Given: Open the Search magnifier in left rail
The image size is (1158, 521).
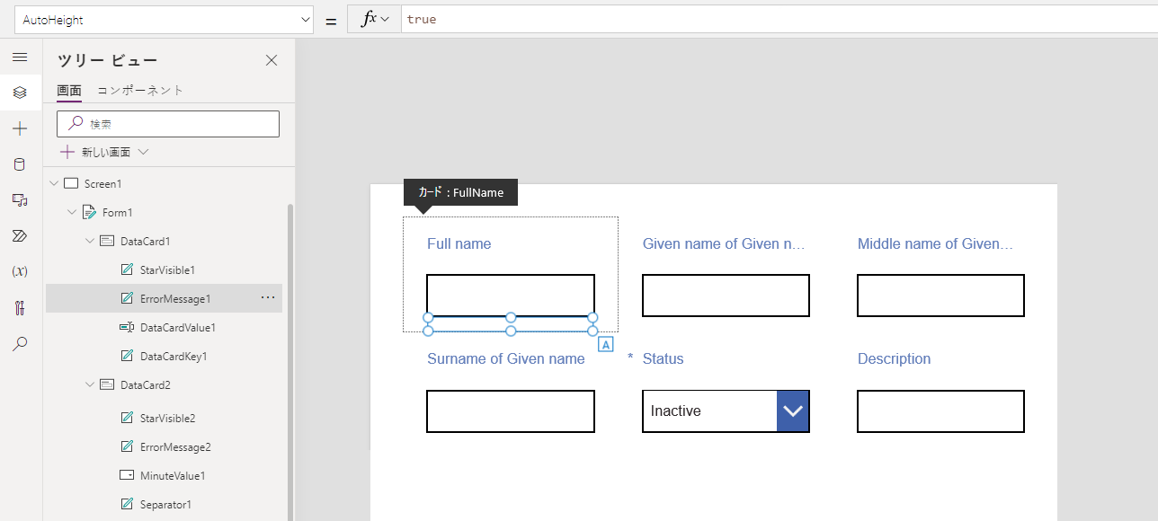Looking at the screenshot, I should tap(20, 343).
